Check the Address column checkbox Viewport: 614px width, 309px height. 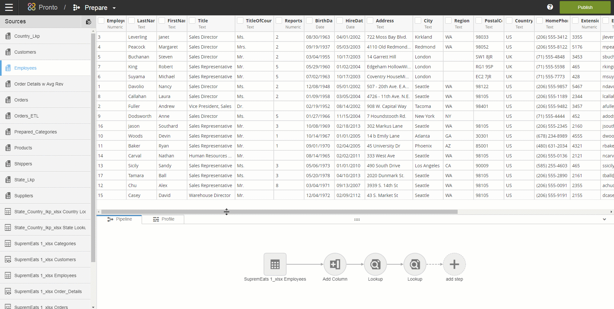[370, 20]
